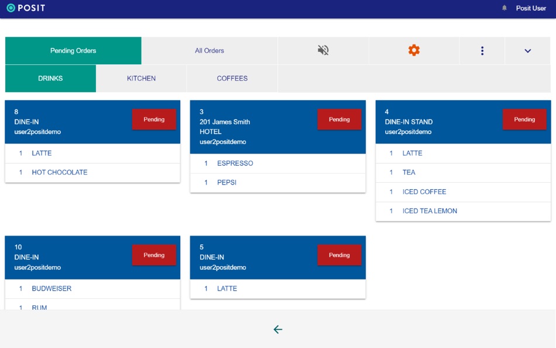
Task: Select PEPSI item in order 3
Action: click(277, 183)
